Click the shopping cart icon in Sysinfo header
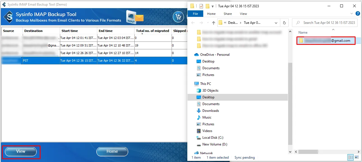Screen dimensions: 362x162 (178, 17)
